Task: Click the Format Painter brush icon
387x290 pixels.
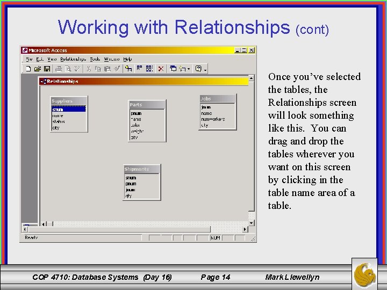Action: point(117,69)
